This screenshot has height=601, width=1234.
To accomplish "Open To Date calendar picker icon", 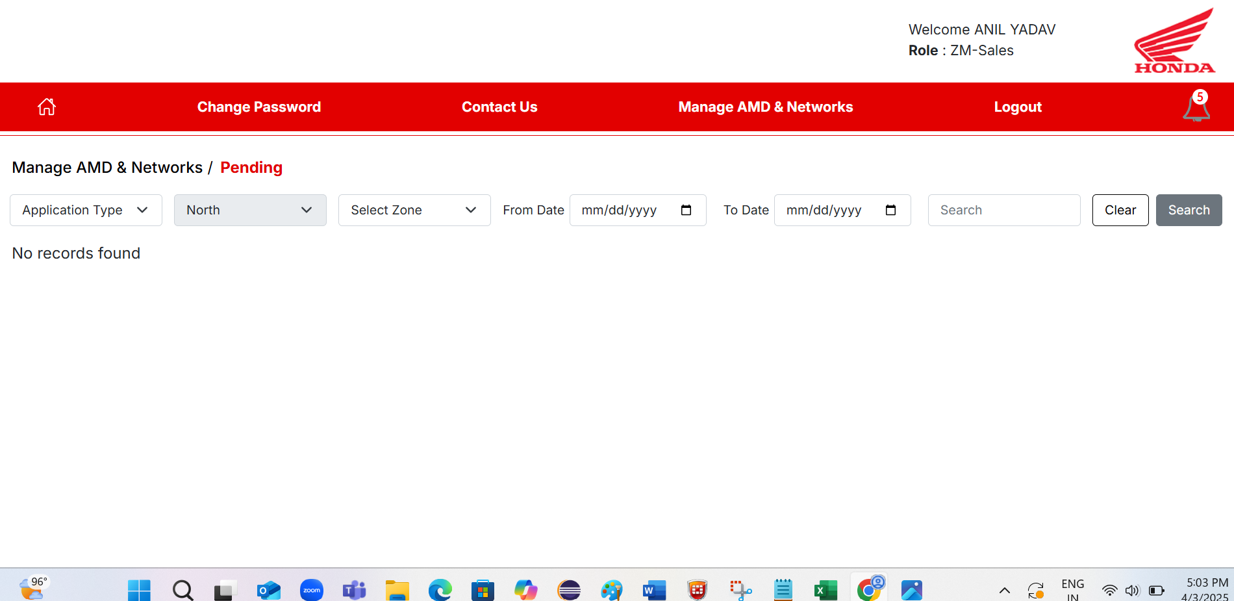I will pos(890,210).
